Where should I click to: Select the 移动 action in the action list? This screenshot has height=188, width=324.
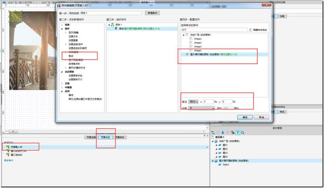coord(71,56)
